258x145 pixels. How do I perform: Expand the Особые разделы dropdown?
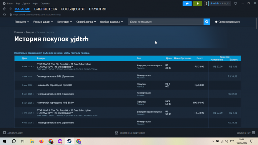click(112, 22)
